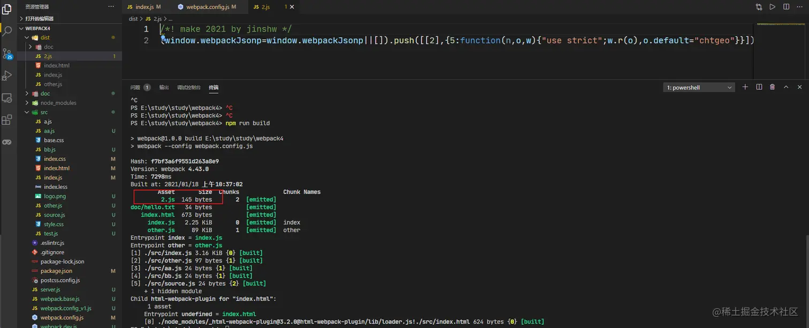Click the gamepad icon in activity bar
The height and width of the screenshot is (328, 809).
[x=7, y=142]
